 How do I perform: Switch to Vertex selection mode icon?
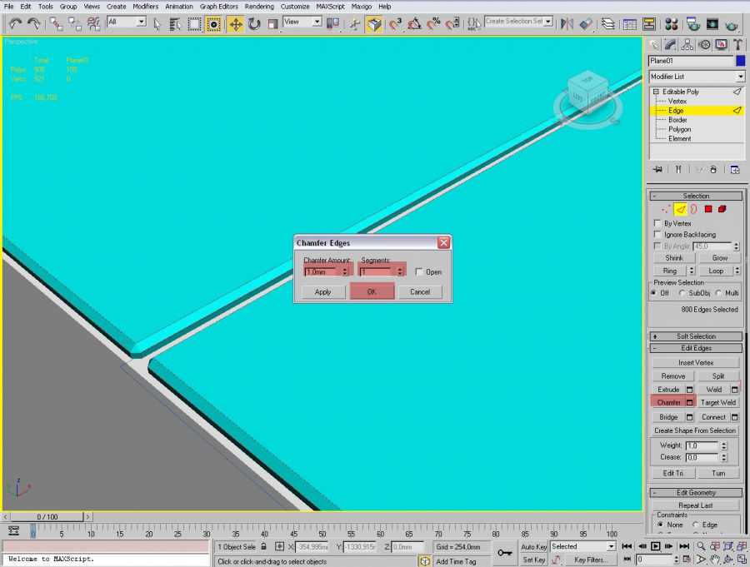pos(664,209)
